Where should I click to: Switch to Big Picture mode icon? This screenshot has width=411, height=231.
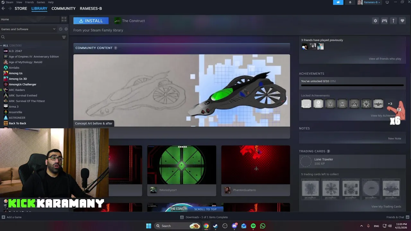pyautogui.click(x=387, y=2)
